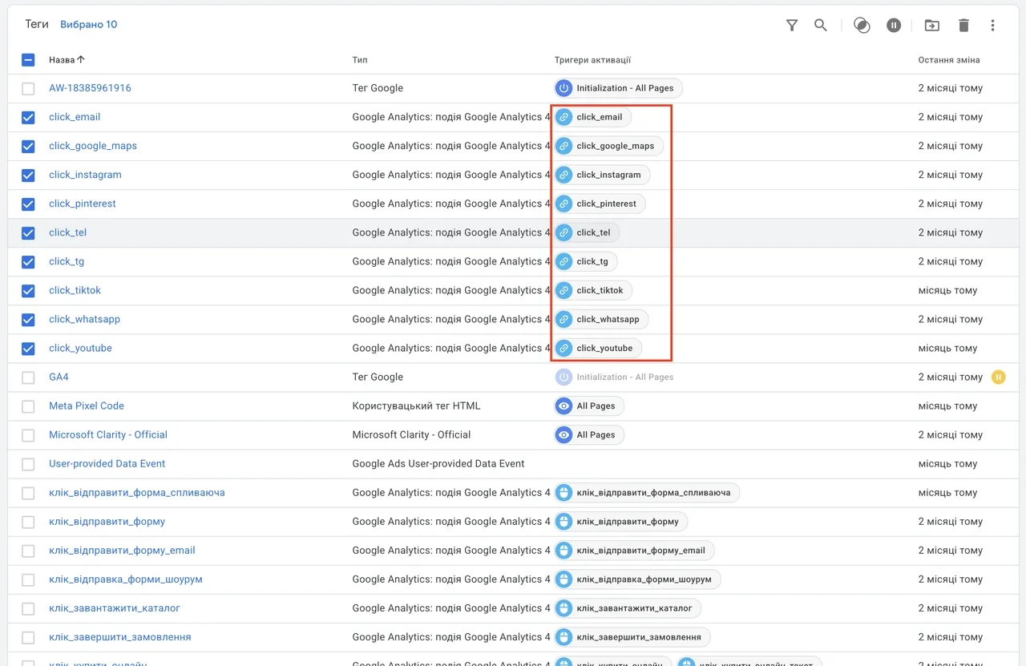This screenshot has height=666, width=1026.
Task: Open the клік_завершити_замовлення trigger chip
Action: pyautogui.click(x=632, y=636)
